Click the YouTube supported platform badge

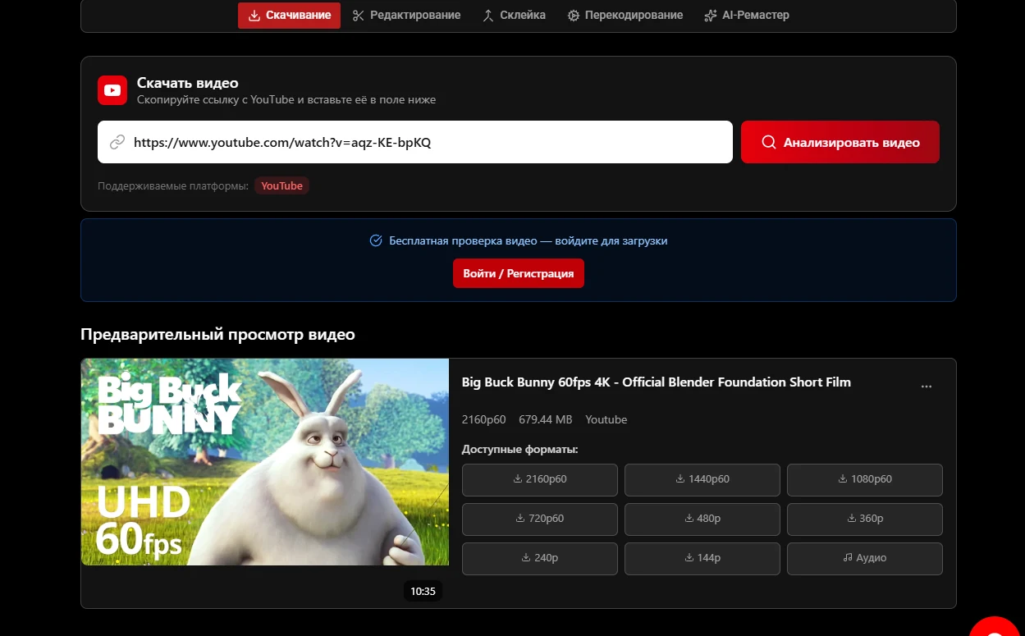[281, 185]
